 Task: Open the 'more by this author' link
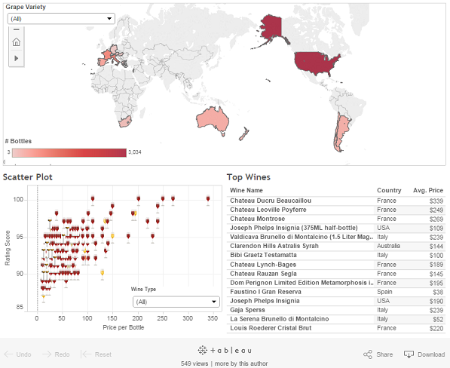[x=241, y=363]
